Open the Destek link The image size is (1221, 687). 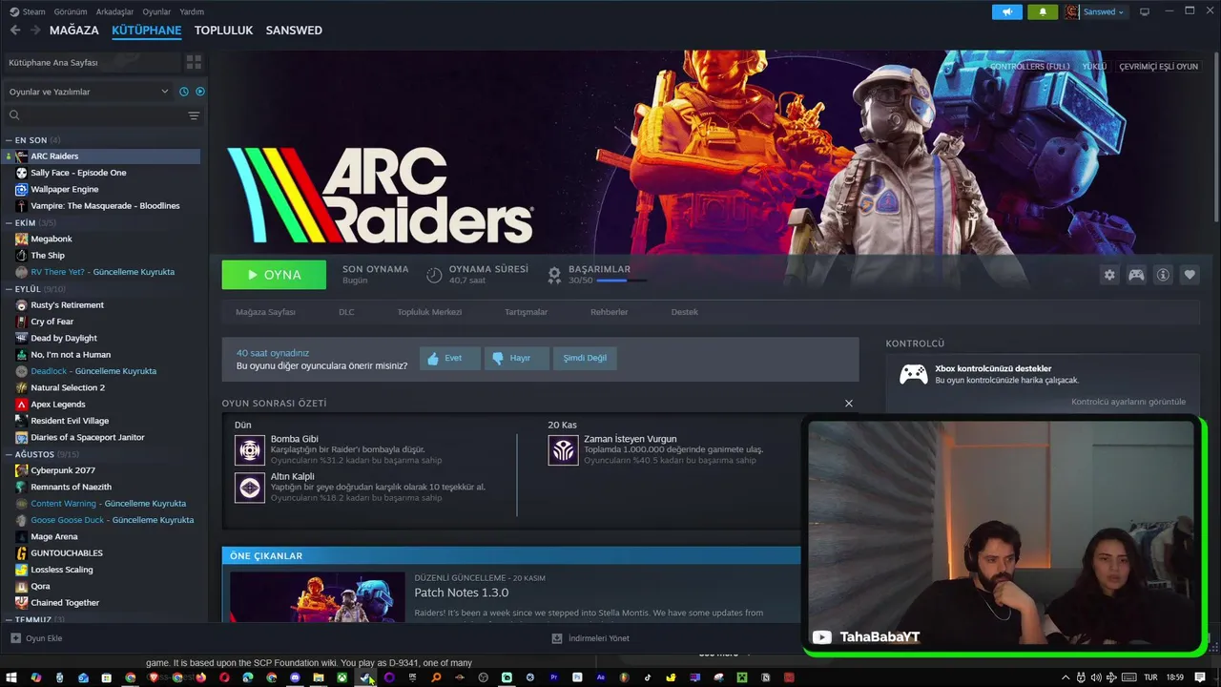point(684,312)
